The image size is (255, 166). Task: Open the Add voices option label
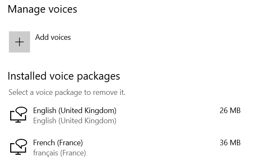click(53, 37)
